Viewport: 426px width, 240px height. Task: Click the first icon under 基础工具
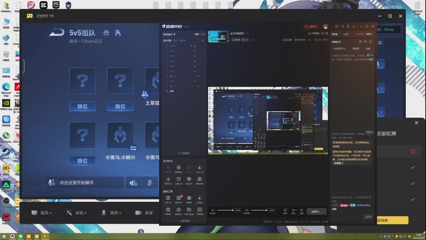click(168, 198)
